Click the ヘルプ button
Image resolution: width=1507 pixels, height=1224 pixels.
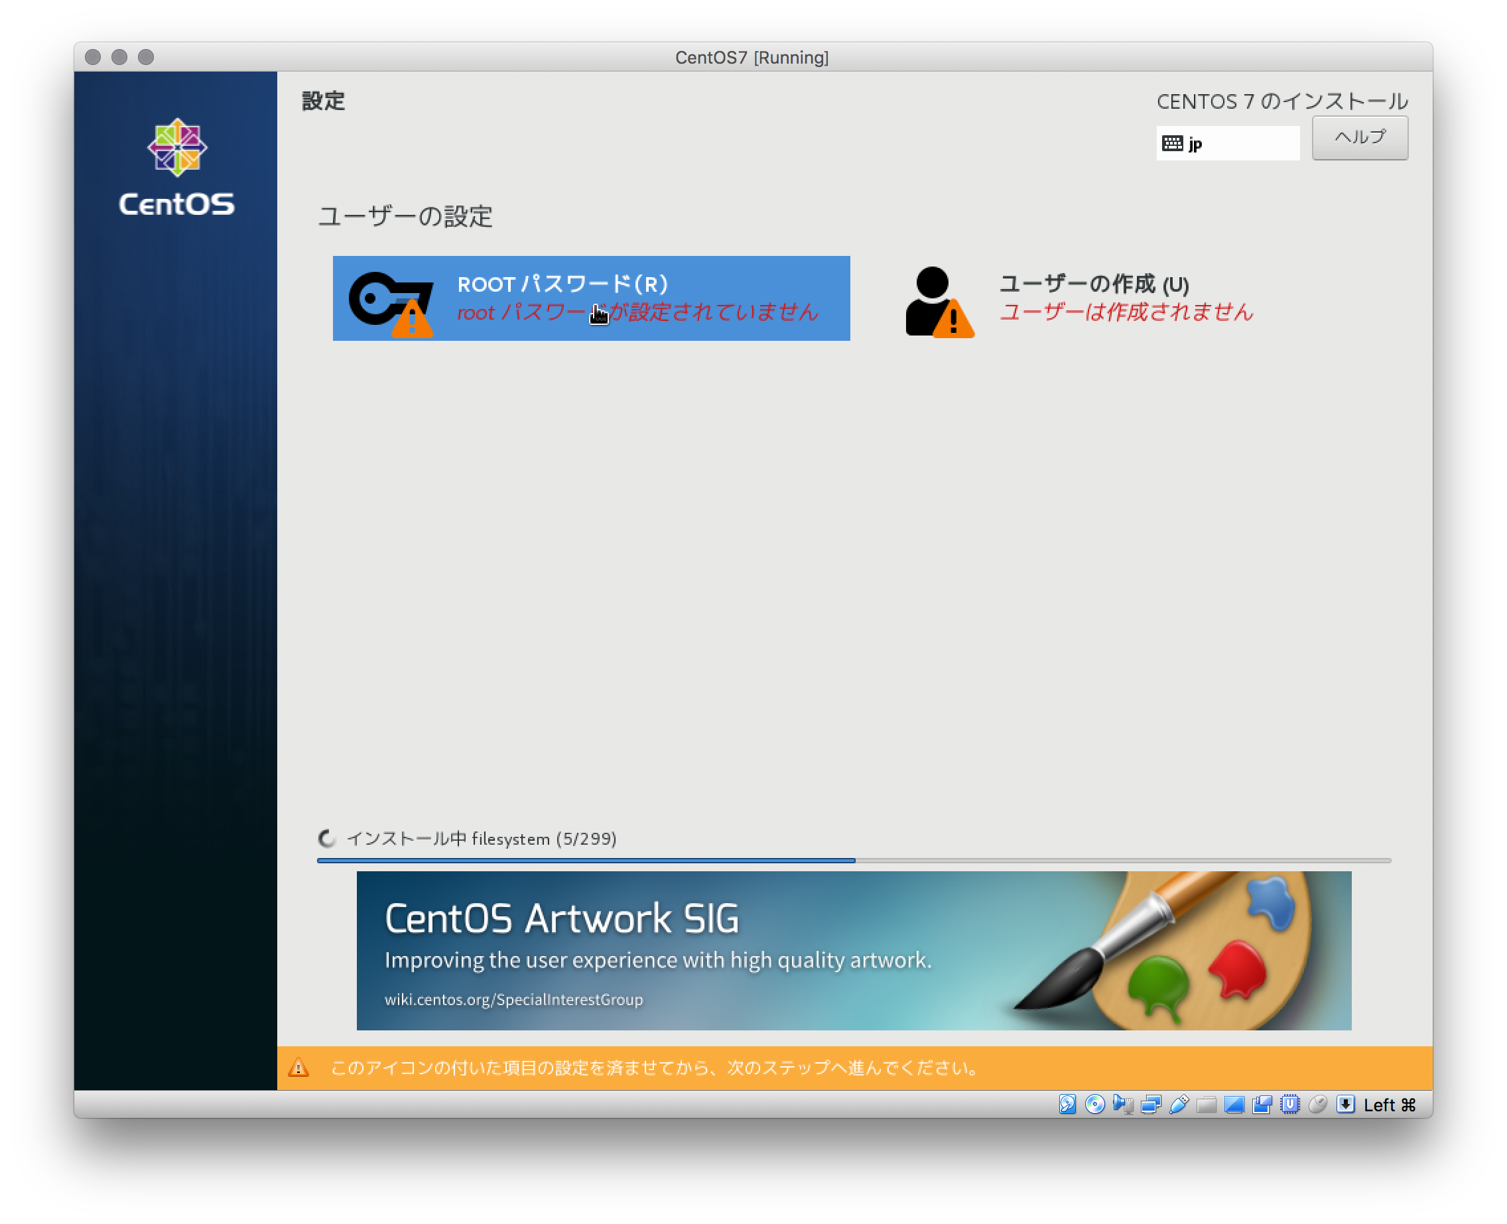point(1360,138)
